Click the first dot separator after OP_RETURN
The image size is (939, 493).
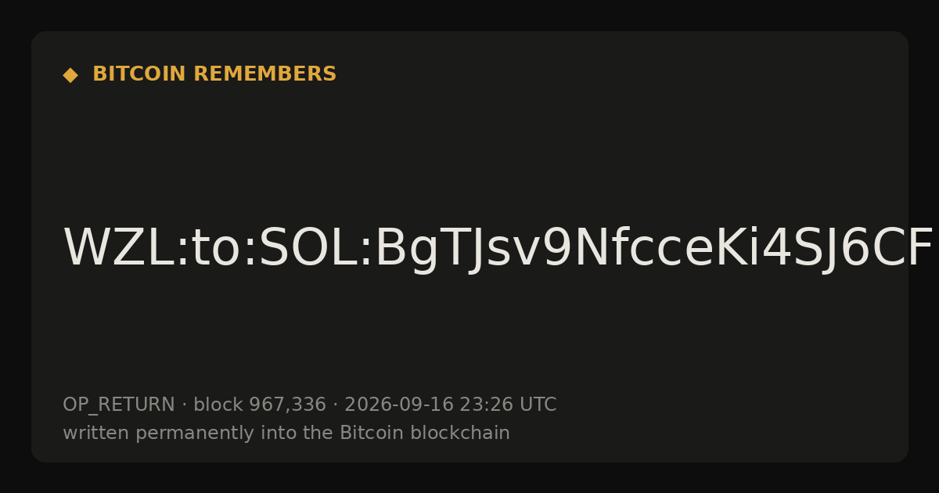coord(185,405)
